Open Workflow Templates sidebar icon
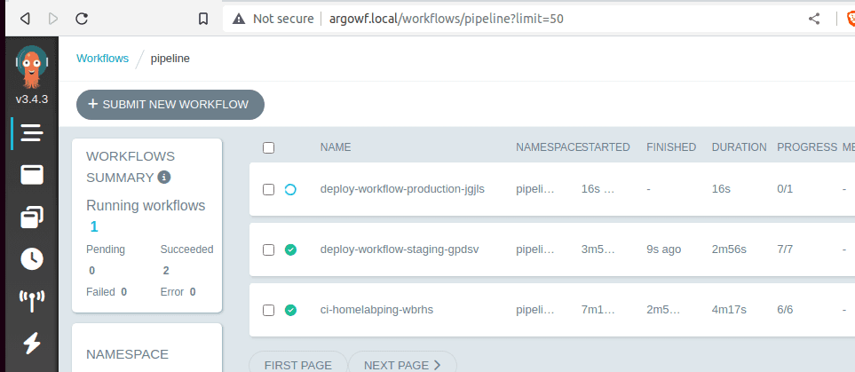The height and width of the screenshot is (372, 855). [x=32, y=175]
